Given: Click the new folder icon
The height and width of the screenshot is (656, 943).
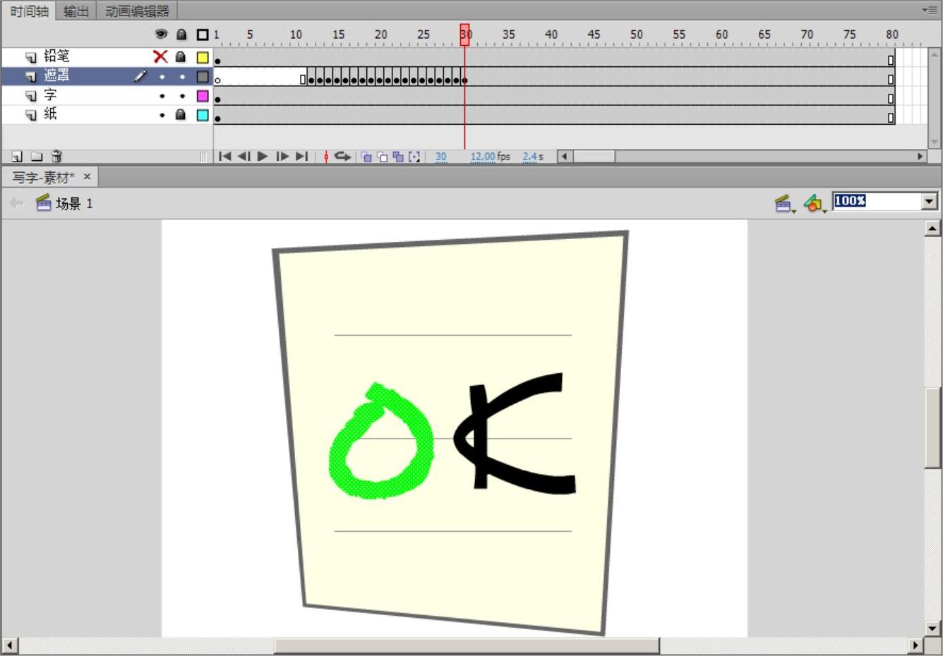Looking at the screenshot, I should click(37, 157).
